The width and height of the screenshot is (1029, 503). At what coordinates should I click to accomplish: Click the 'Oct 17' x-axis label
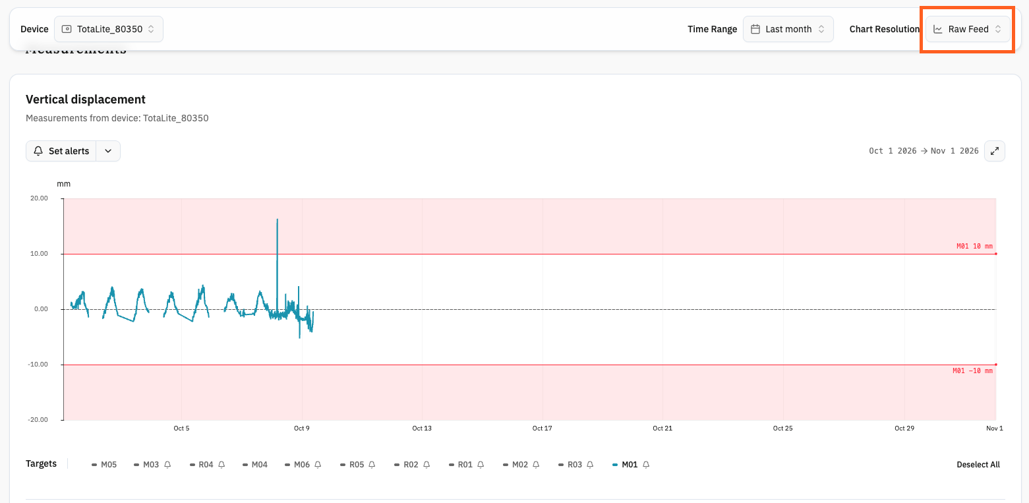[x=542, y=429]
